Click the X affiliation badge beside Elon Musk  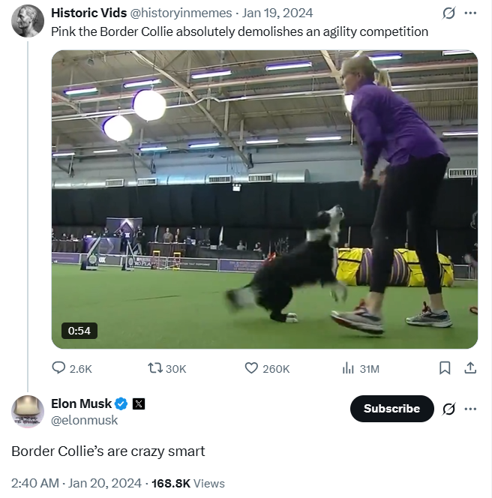(139, 403)
